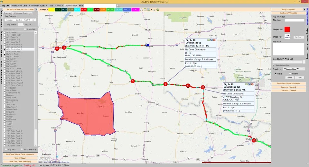The width and height of the screenshot is (309, 167).
Task: Click the blue vehicle marker near Shamrock
Action: [147, 45]
